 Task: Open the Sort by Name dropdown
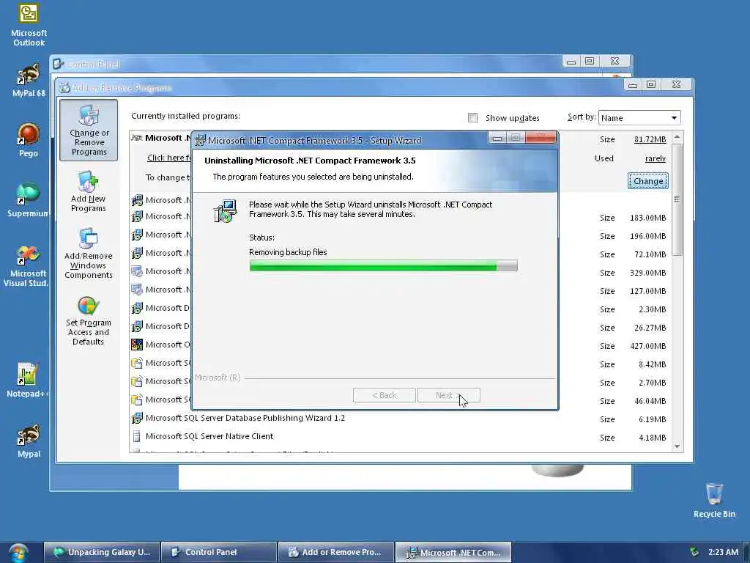point(639,118)
